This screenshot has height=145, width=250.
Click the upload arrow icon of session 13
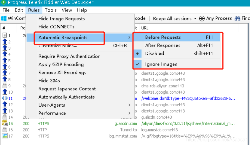(5, 110)
